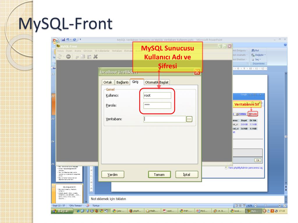
Task: Open the Sık Kullanılanlar menu
Action: coord(102,51)
